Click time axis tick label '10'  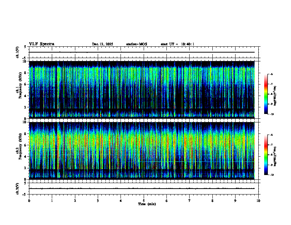pos(258,201)
